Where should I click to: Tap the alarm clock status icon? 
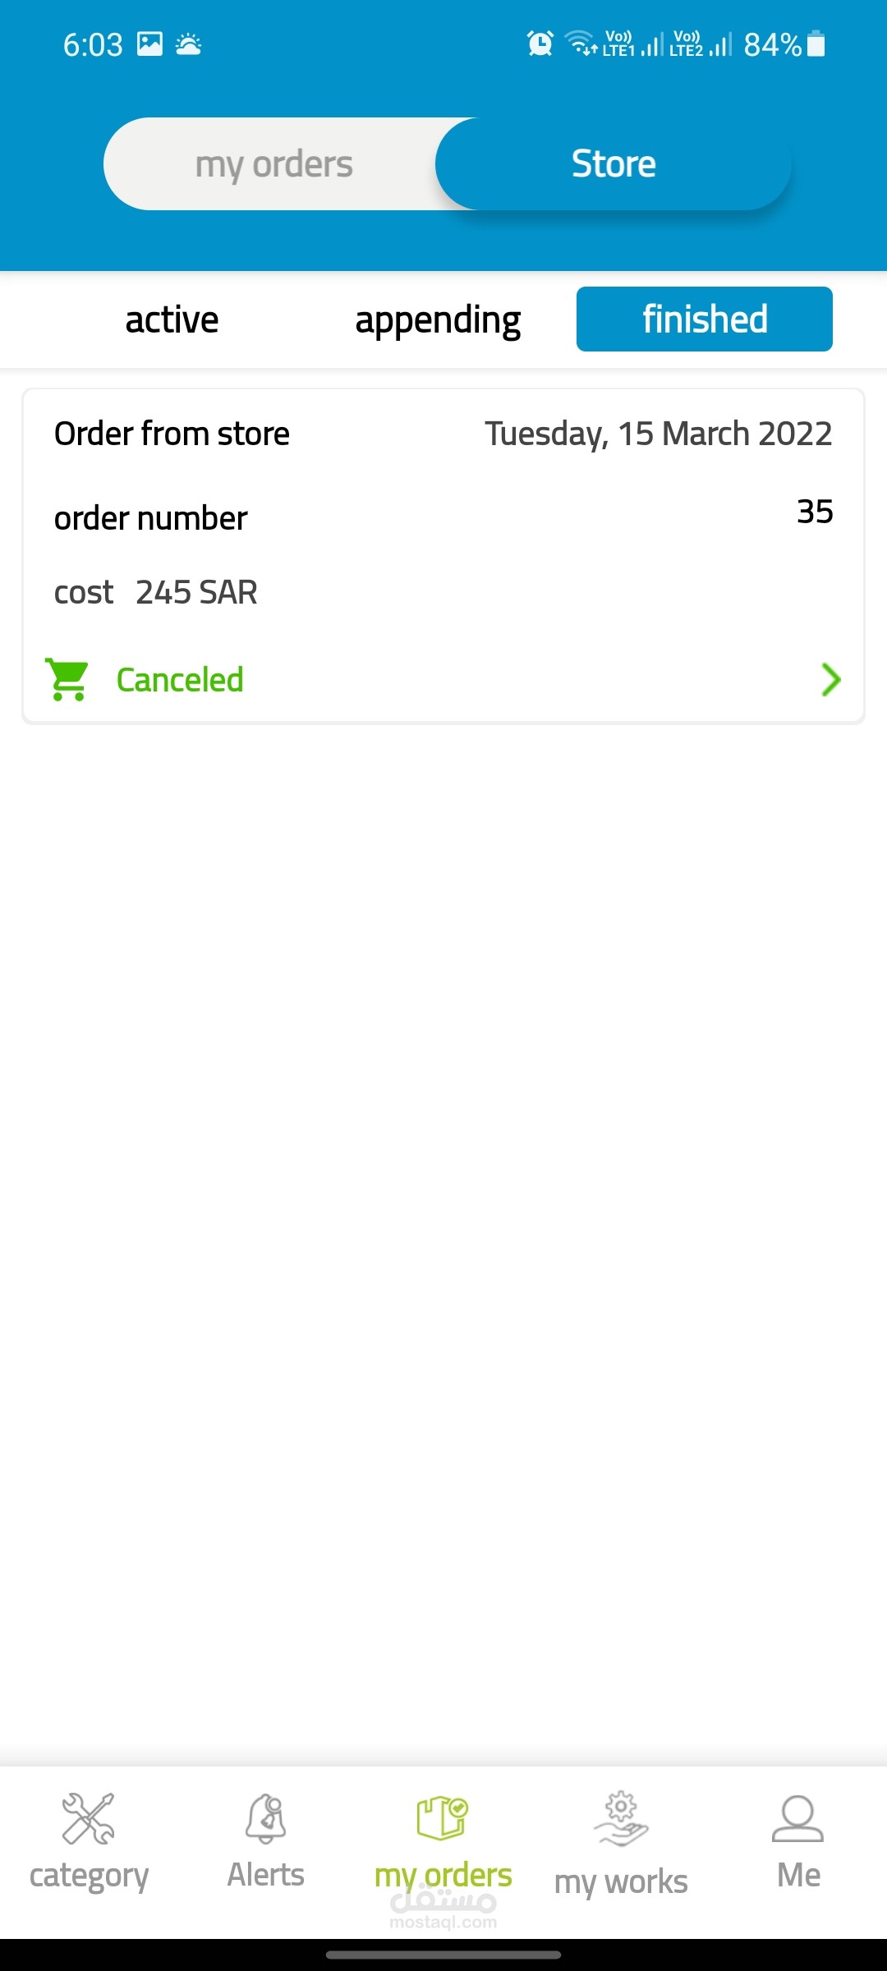point(540,44)
